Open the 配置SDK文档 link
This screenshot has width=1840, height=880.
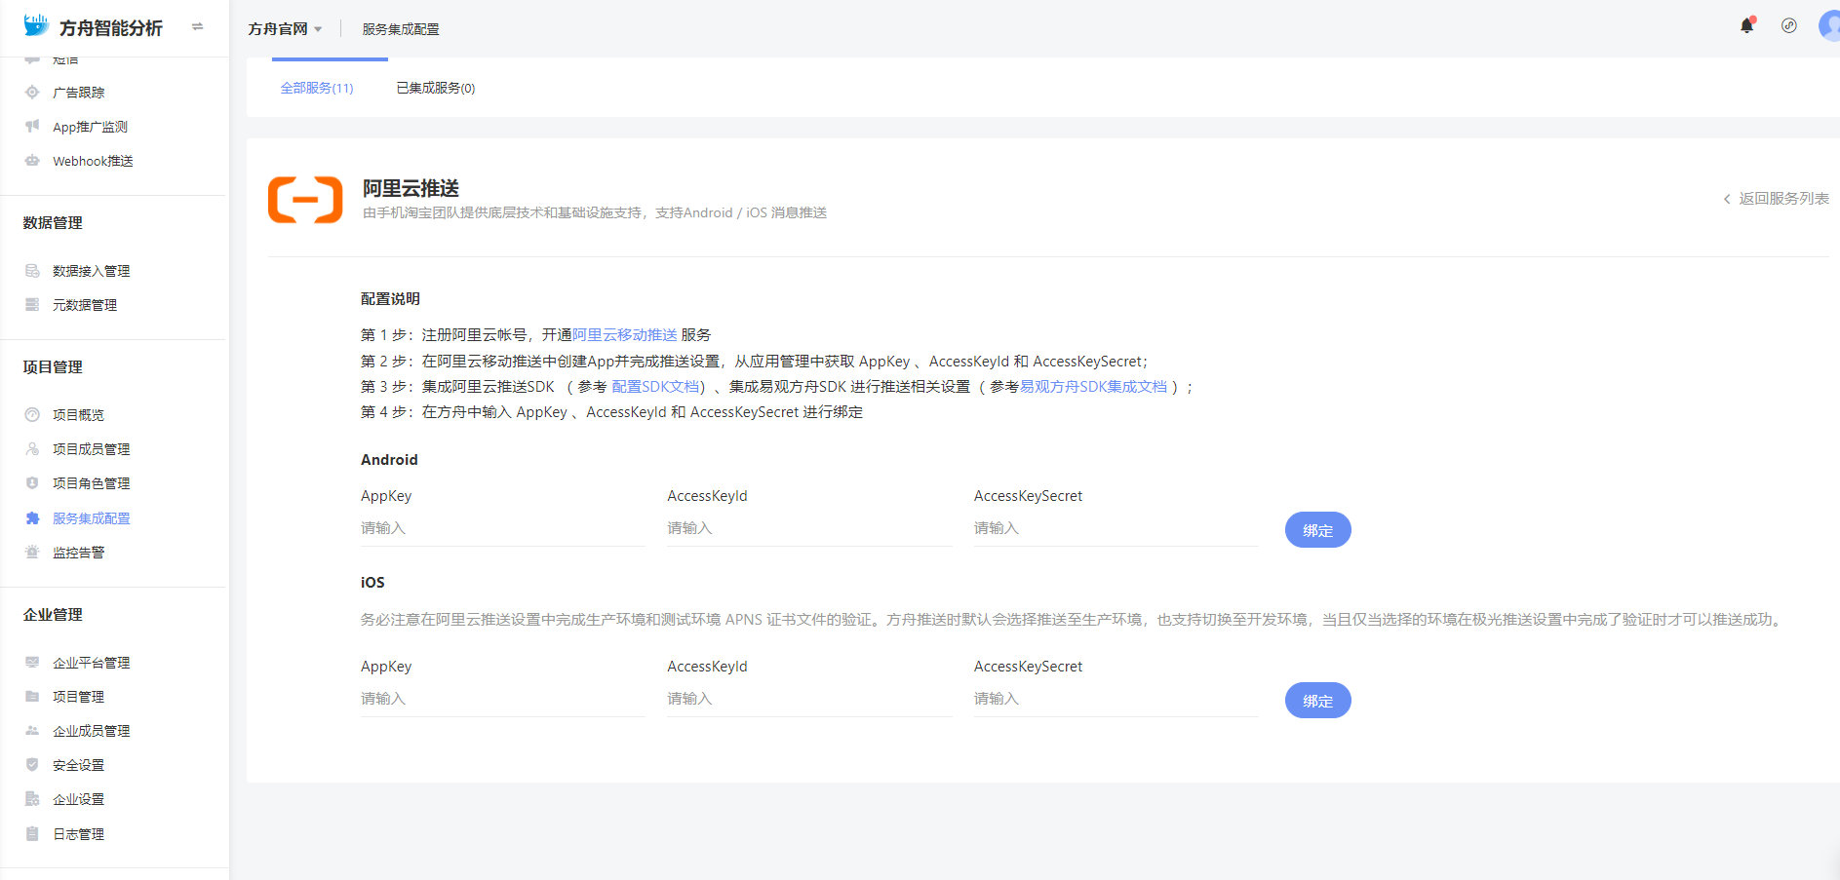click(655, 386)
